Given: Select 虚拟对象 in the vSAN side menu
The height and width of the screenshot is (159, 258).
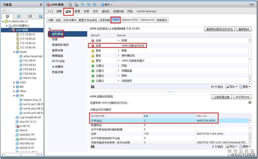Looking at the screenshot, I should [57, 50].
